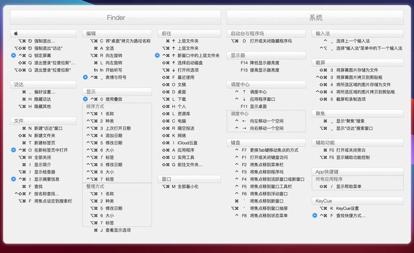Click the 上次打开日期 sort option
Screen dimensions: 414x253
pyautogui.click(x=109, y=128)
